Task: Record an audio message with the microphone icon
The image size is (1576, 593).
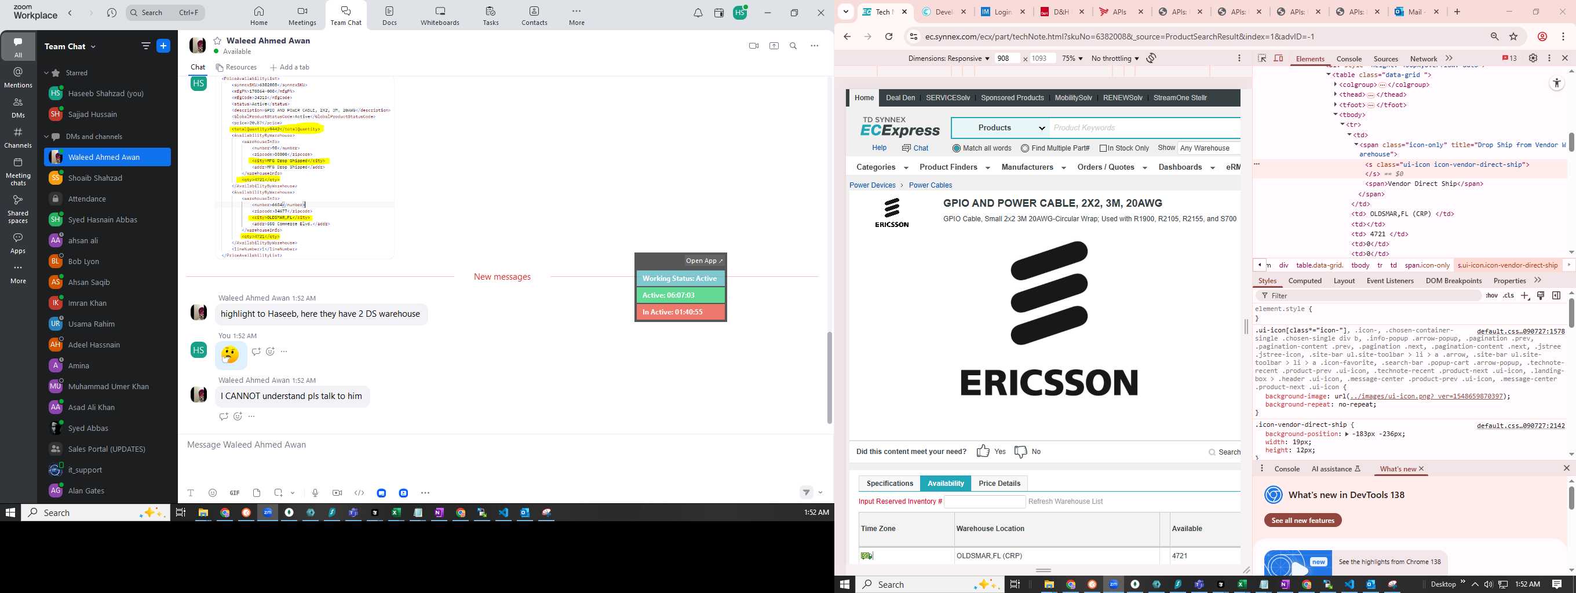Action: pos(315,493)
